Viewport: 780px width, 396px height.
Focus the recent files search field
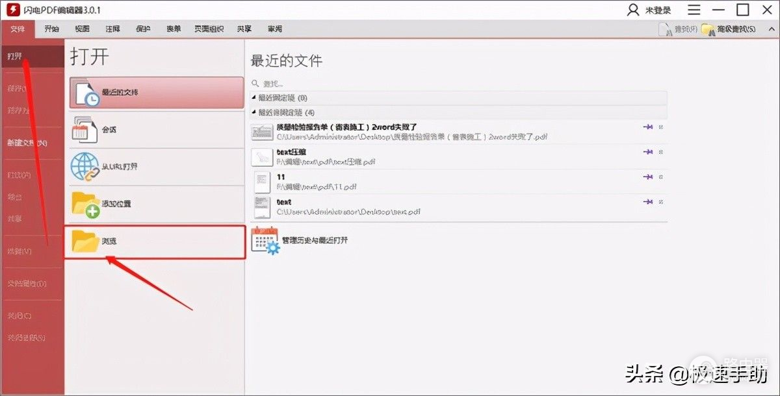point(459,84)
